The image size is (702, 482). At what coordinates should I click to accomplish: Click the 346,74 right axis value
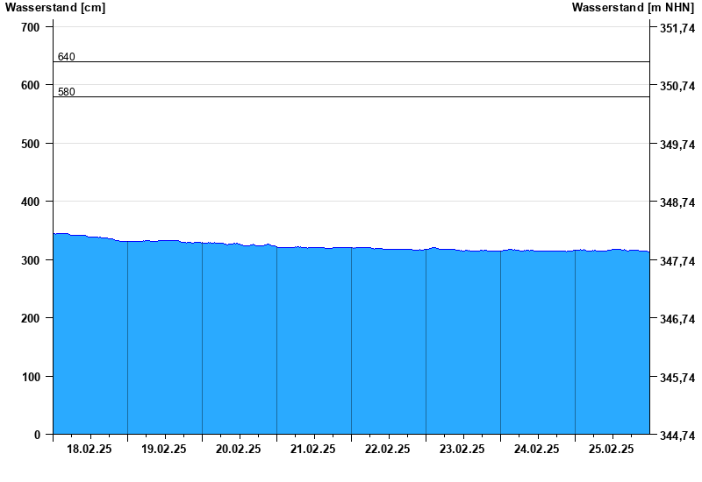(677, 319)
